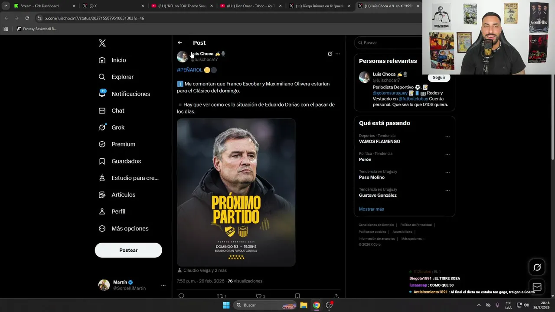Open post more options ellipsis
Screen dimensions: 555x312
coord(338,54)
